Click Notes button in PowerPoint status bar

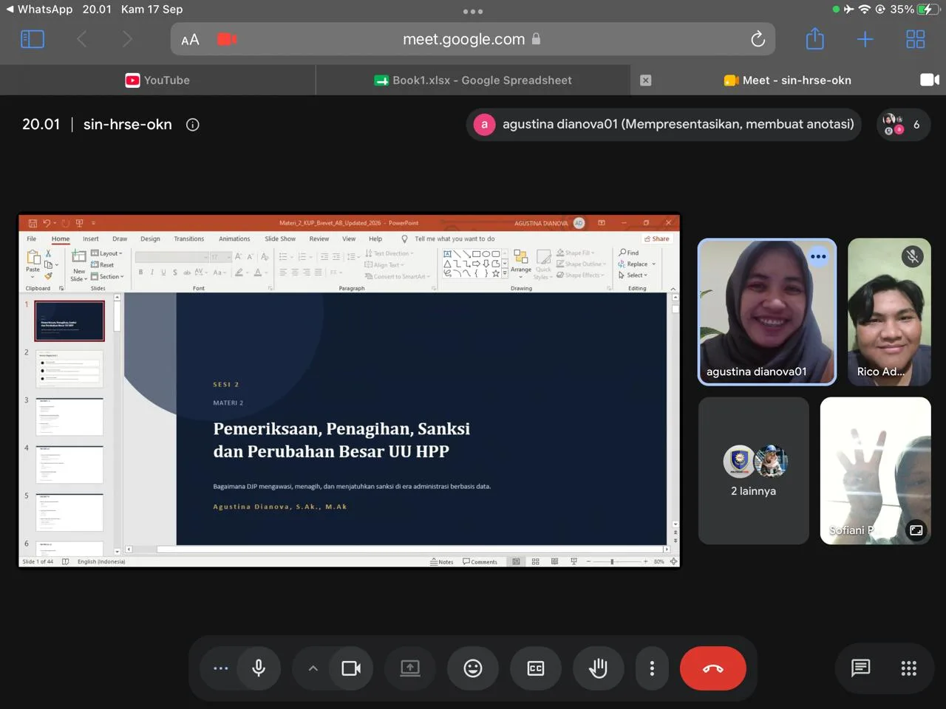point(442,562)
